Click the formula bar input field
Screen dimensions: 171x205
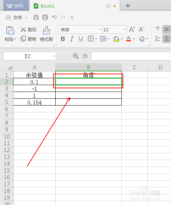(131, 56)
